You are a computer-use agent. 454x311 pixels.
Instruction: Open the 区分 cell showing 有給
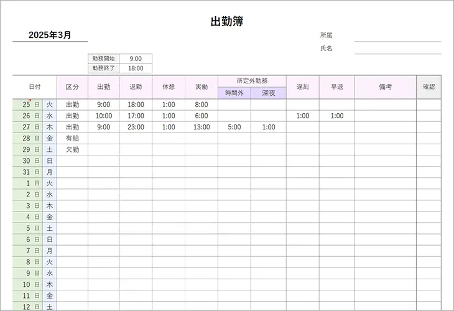pos(73,138)
